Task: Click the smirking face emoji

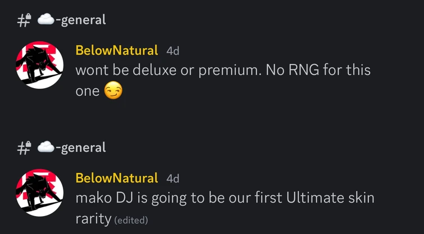Action: click(x=113, y=91)
